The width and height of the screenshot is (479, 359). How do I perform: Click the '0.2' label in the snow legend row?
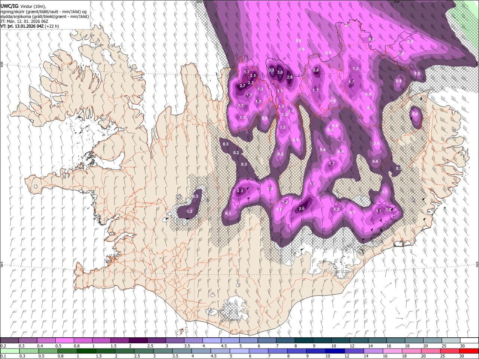point(4,346)
